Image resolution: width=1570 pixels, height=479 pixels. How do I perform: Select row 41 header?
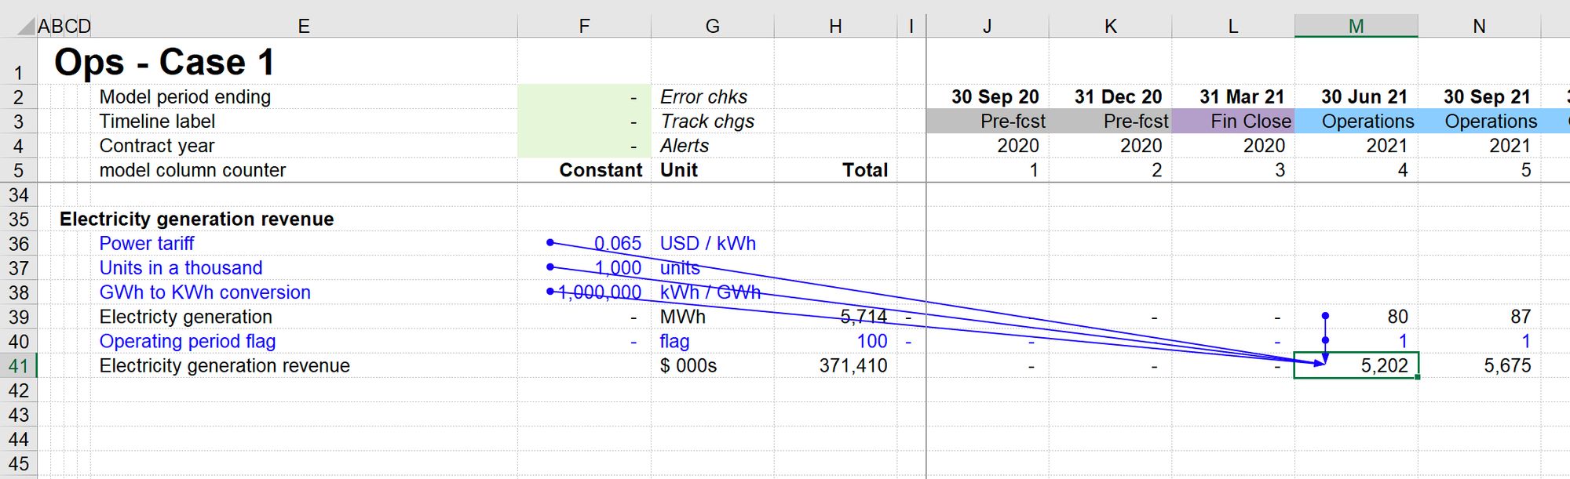[18, 366]
